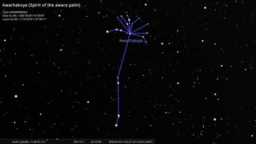Viewport: 256px width, 144px height.
Task: Click the Awarhakoya constellation label
Action: (131, 41)
